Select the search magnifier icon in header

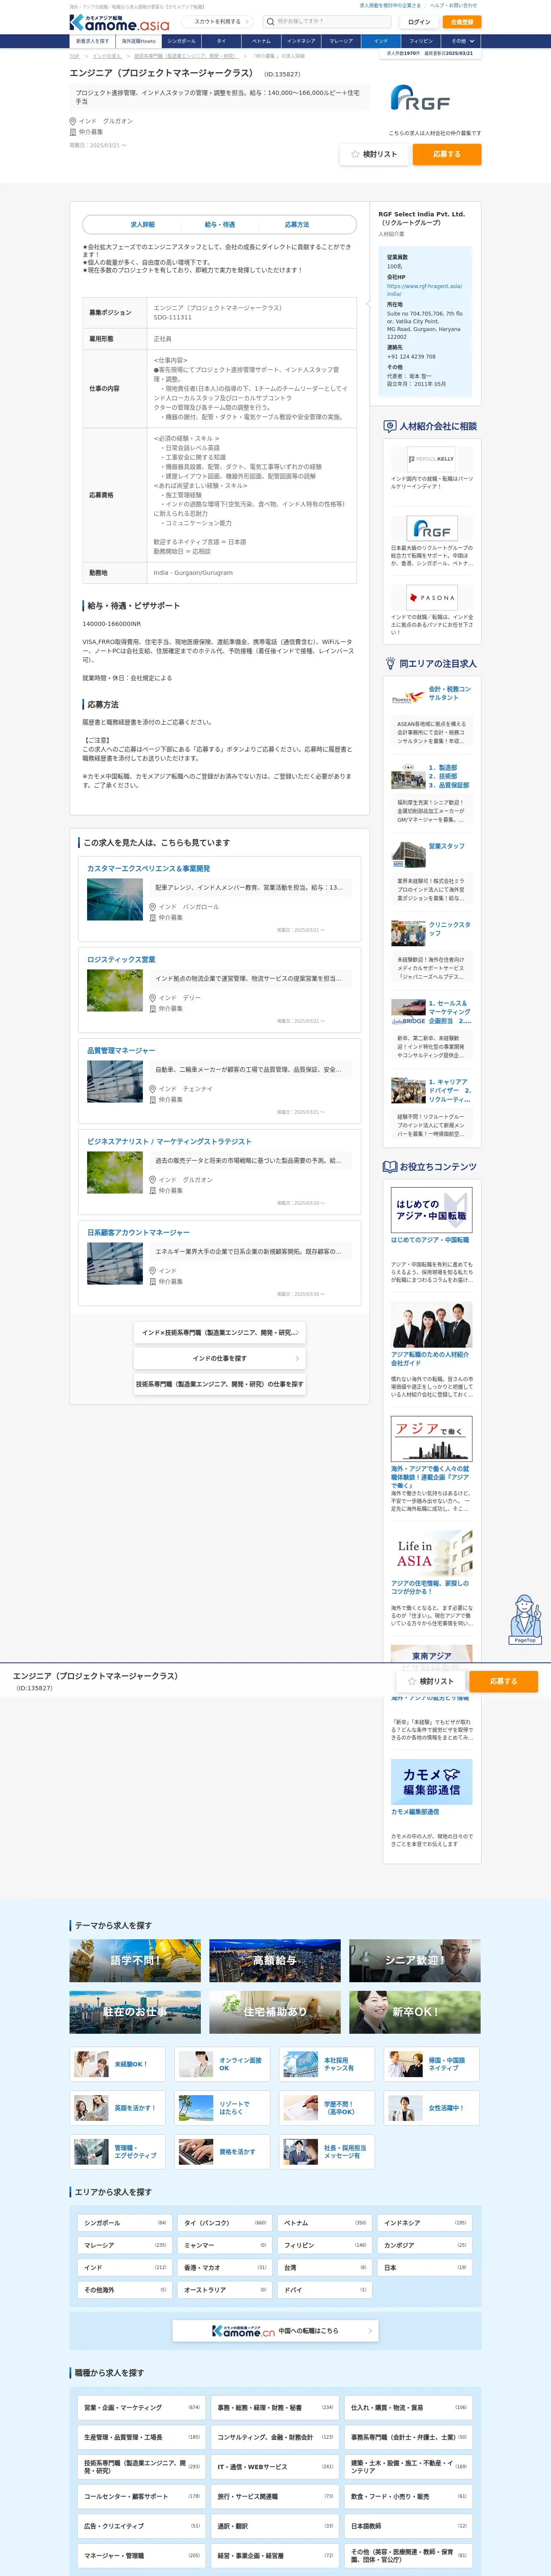(x=270, y=22)
